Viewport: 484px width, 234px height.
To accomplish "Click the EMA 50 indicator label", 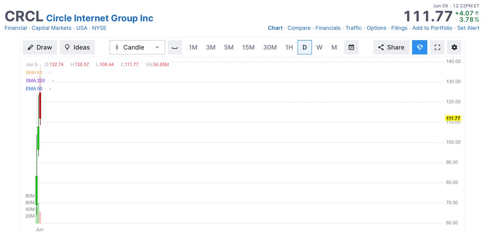I will [34, 89].
